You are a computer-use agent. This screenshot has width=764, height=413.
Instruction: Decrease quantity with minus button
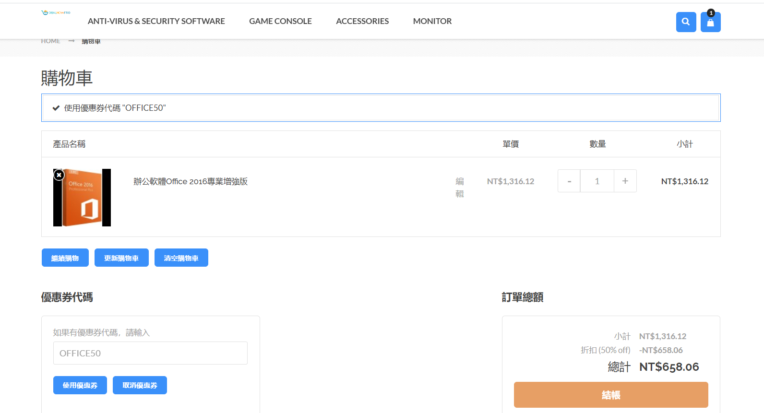point(569,181)
